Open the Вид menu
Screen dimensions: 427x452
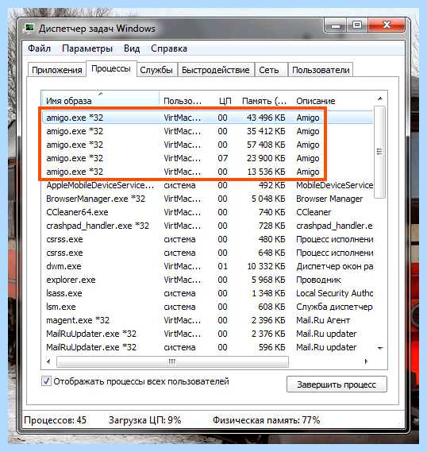[x=132, y=48]
